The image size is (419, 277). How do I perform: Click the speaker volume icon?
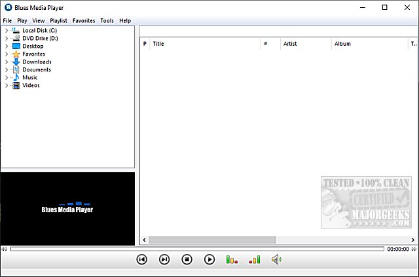[x=276, y=259]
